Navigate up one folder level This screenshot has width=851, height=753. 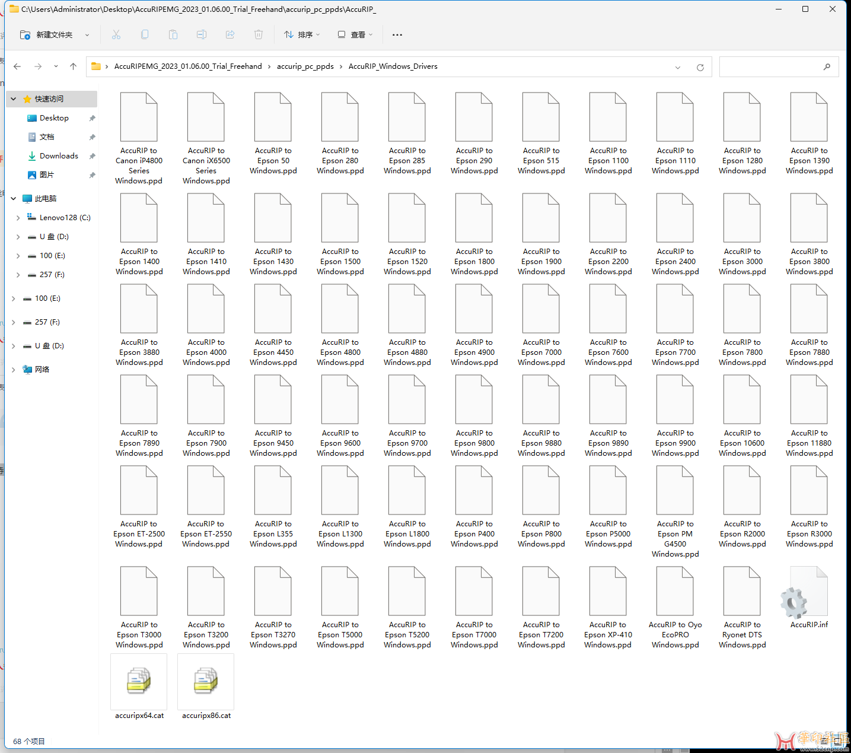(73, 66)
